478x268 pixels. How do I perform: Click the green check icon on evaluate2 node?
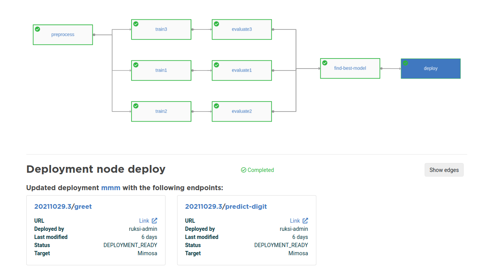(x=217, y=106)
